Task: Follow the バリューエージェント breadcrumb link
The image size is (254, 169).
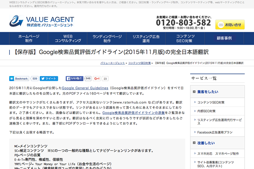Action: coord(113,63)
